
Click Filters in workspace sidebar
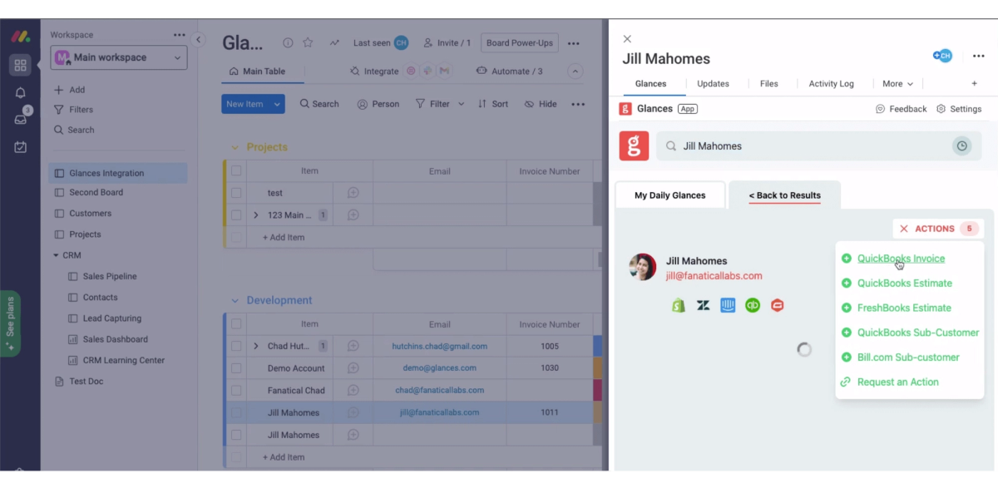point(73,110)
